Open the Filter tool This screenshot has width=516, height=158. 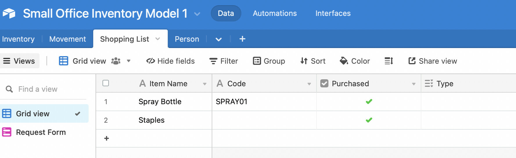click(224, 61)
